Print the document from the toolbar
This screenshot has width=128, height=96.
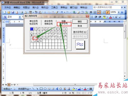[22, 12]
